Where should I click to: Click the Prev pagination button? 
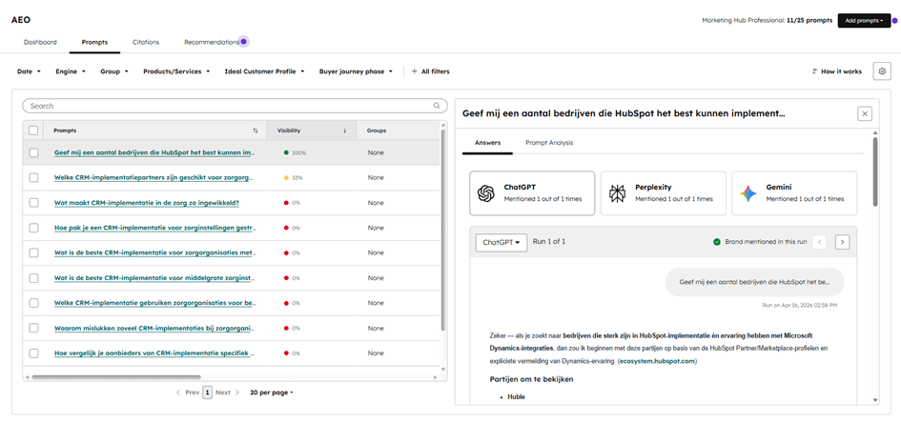click(x=188, y=393)
